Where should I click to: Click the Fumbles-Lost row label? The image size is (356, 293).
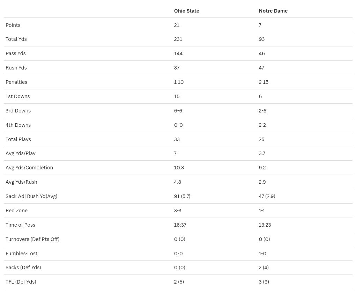21,254
